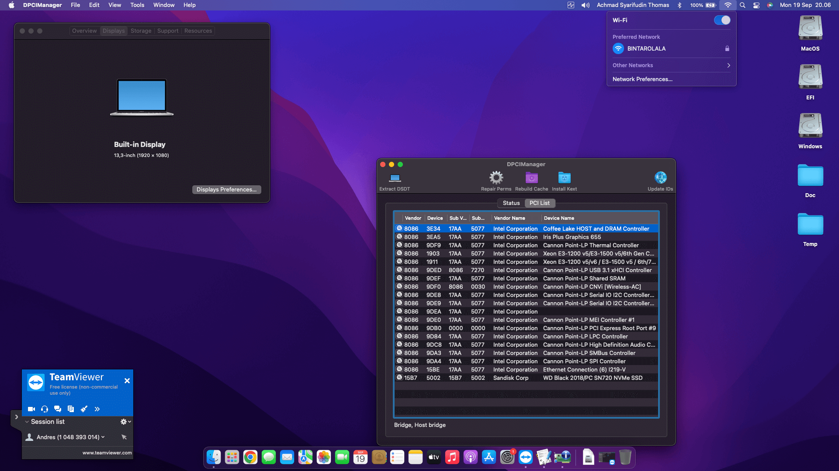This screenshot has width=839, height=471.
Task: Open the session gear settings dropdown
Action: (125, 422)
